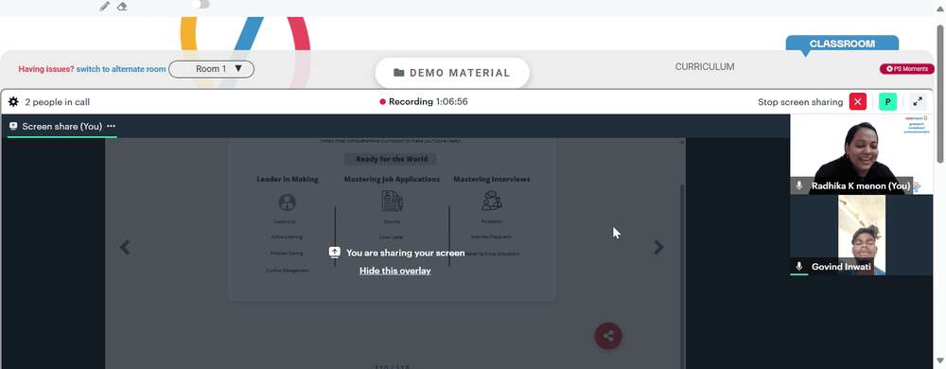Viewport: 946px width, 369px height.
Task: Switch to the Curriculum tab
Action: pyautogui.click(x=705, y=67)
